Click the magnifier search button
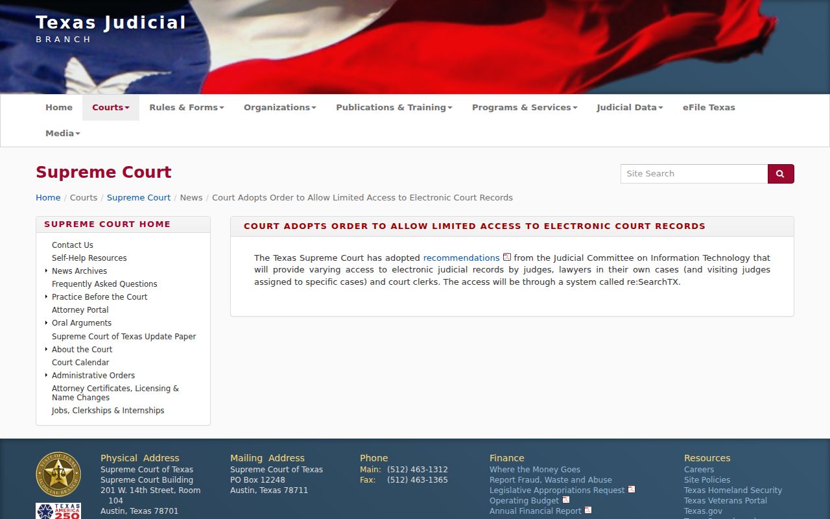830x519 pixels. click(x=781, y=174)
